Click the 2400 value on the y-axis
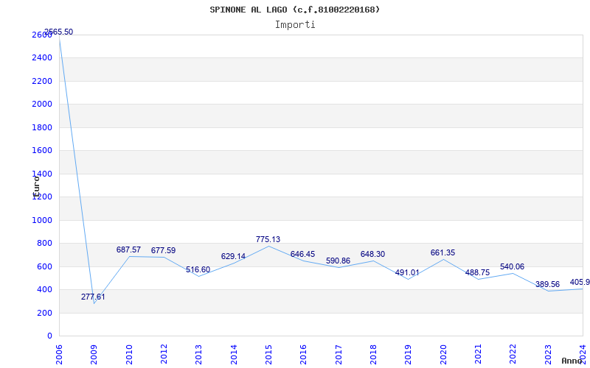 pos(42,58)
